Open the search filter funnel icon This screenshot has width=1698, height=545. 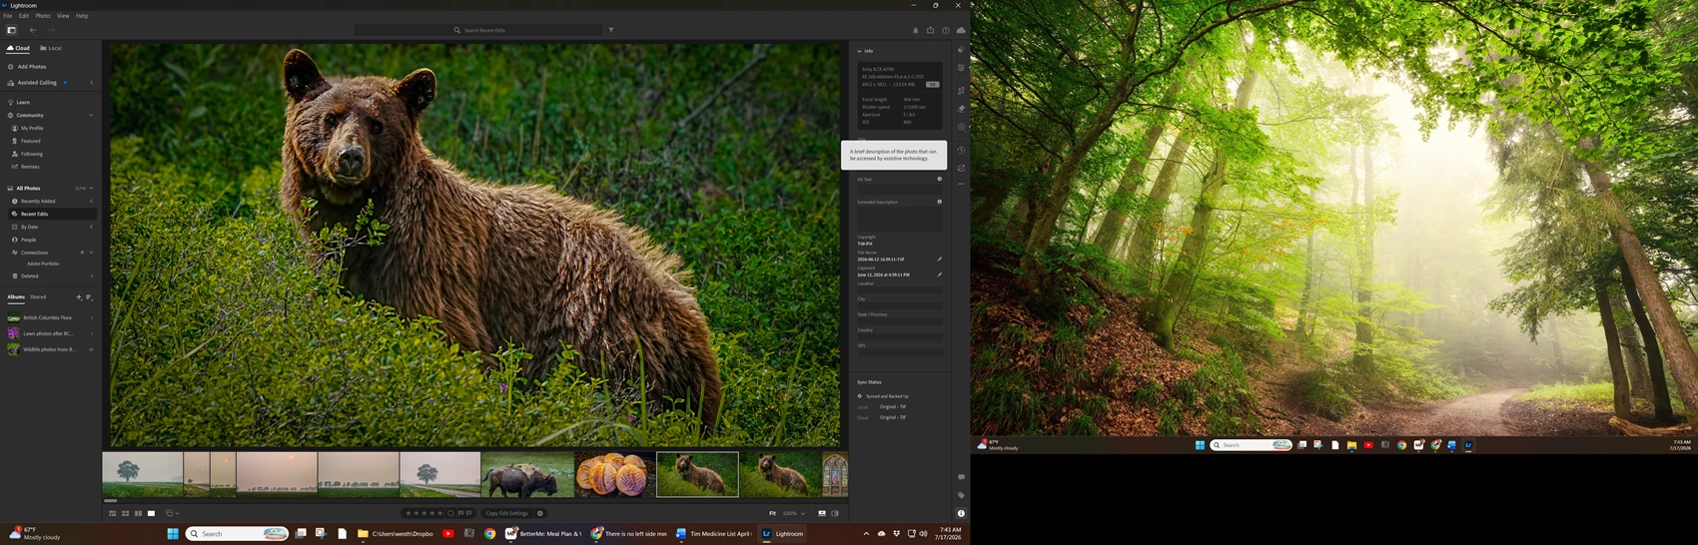(611, 30)
